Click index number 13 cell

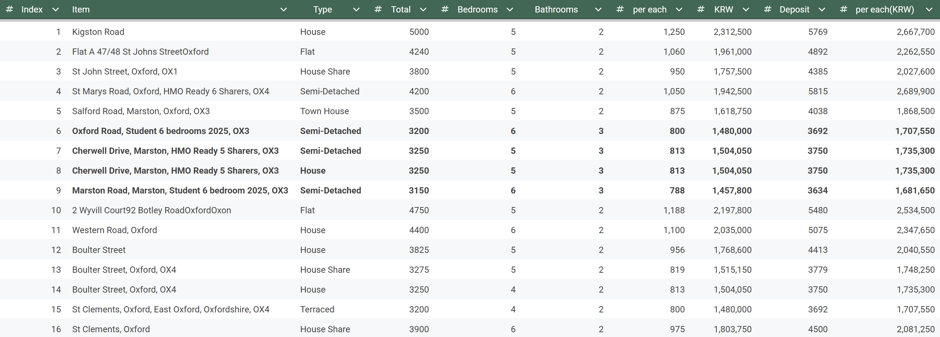click(56, 270)
